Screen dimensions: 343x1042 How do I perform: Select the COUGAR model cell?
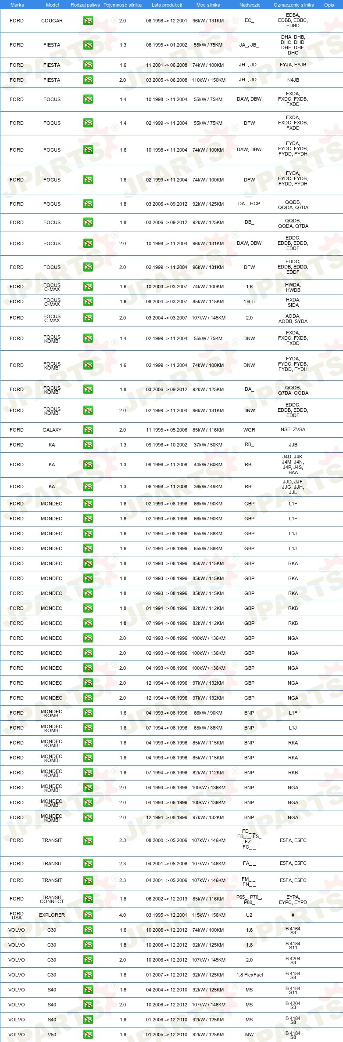(x=52, y=21)
